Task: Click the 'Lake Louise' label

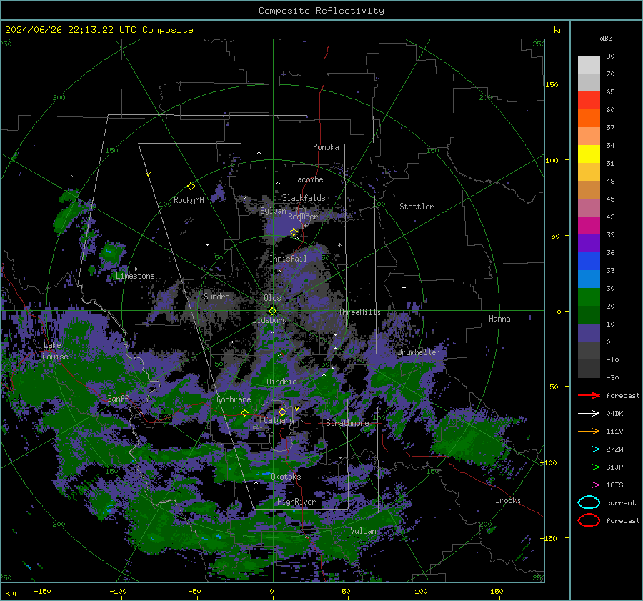Action: pyautogui.click(x=55, y=351)
